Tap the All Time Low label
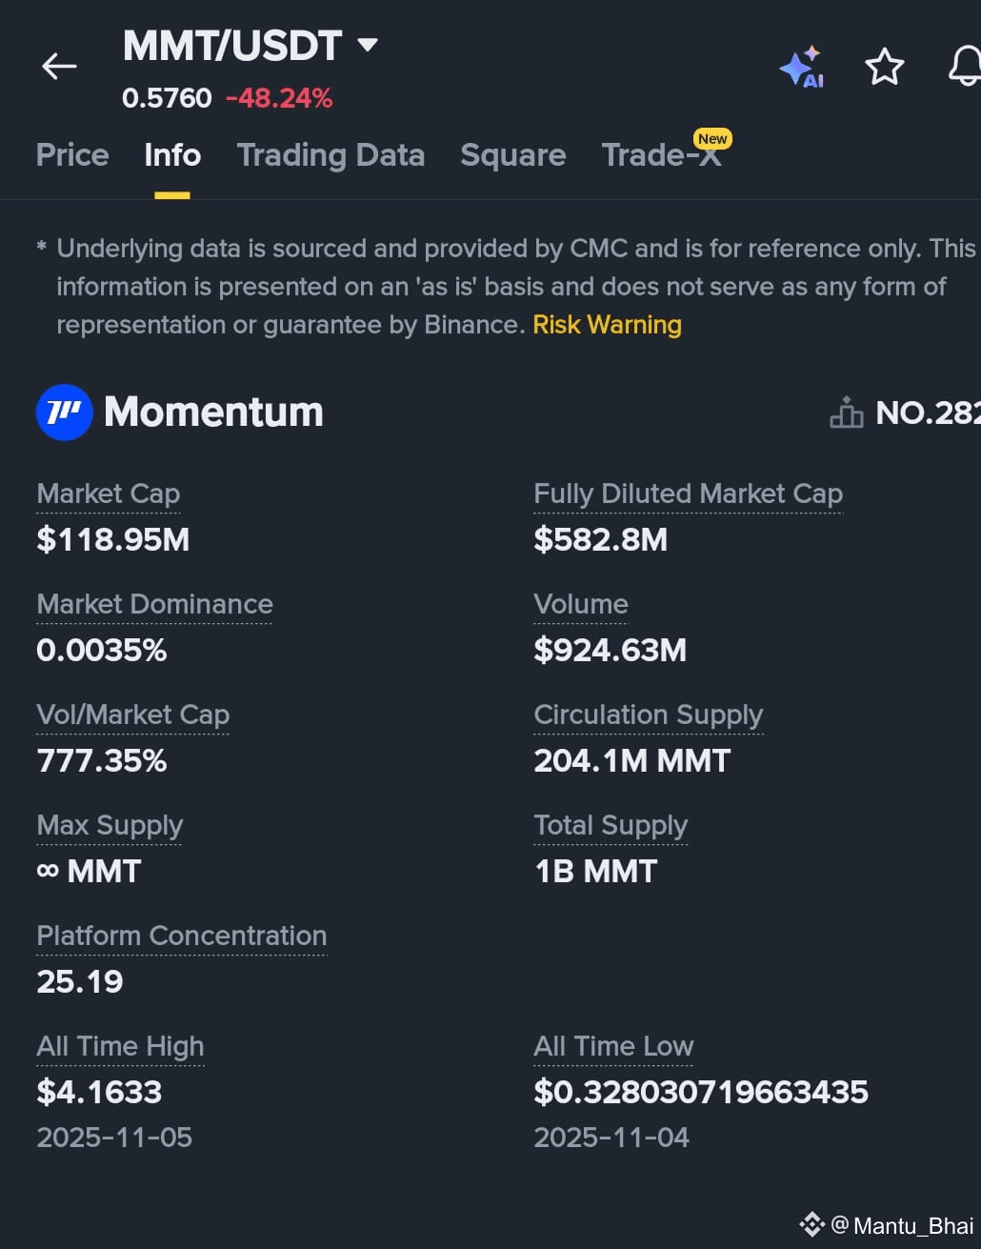The width and height of the screenshot is (981, 1249). pos(613,1046)
